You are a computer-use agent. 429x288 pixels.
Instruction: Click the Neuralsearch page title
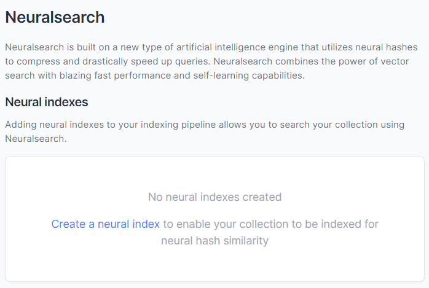coord(55,17)
